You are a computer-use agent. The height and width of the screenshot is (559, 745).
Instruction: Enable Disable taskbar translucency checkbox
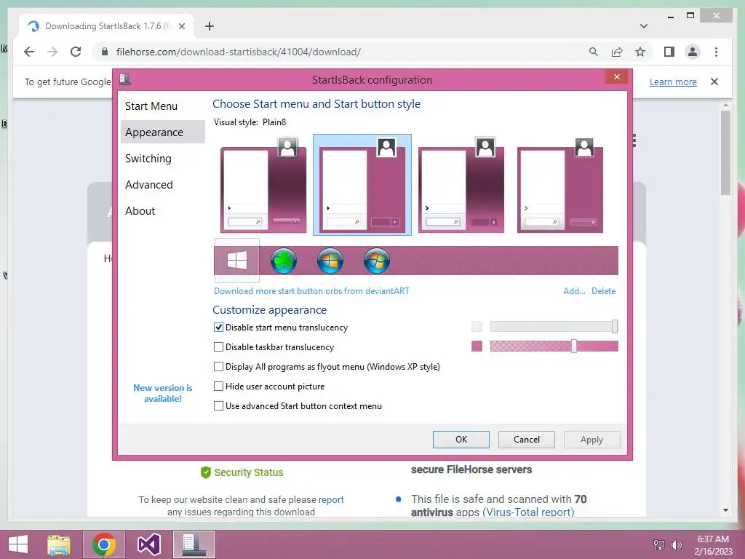tap(218, 347)
